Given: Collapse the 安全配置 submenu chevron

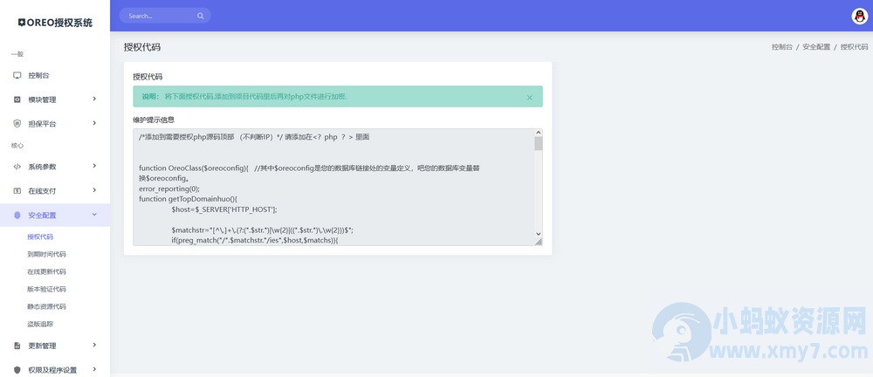Looking at the screenshot, I should click(94, 215).
